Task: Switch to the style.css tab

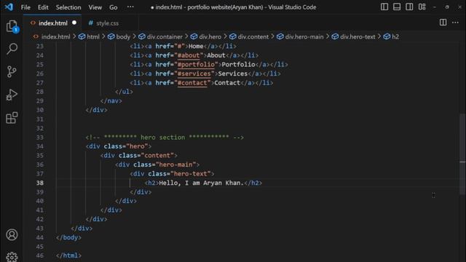Action: coord(107,23)
